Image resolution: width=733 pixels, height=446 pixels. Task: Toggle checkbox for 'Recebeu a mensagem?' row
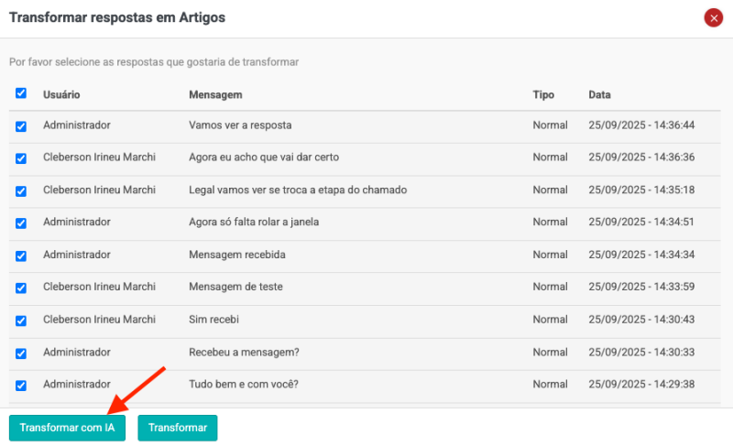click(x=21, y=353)
